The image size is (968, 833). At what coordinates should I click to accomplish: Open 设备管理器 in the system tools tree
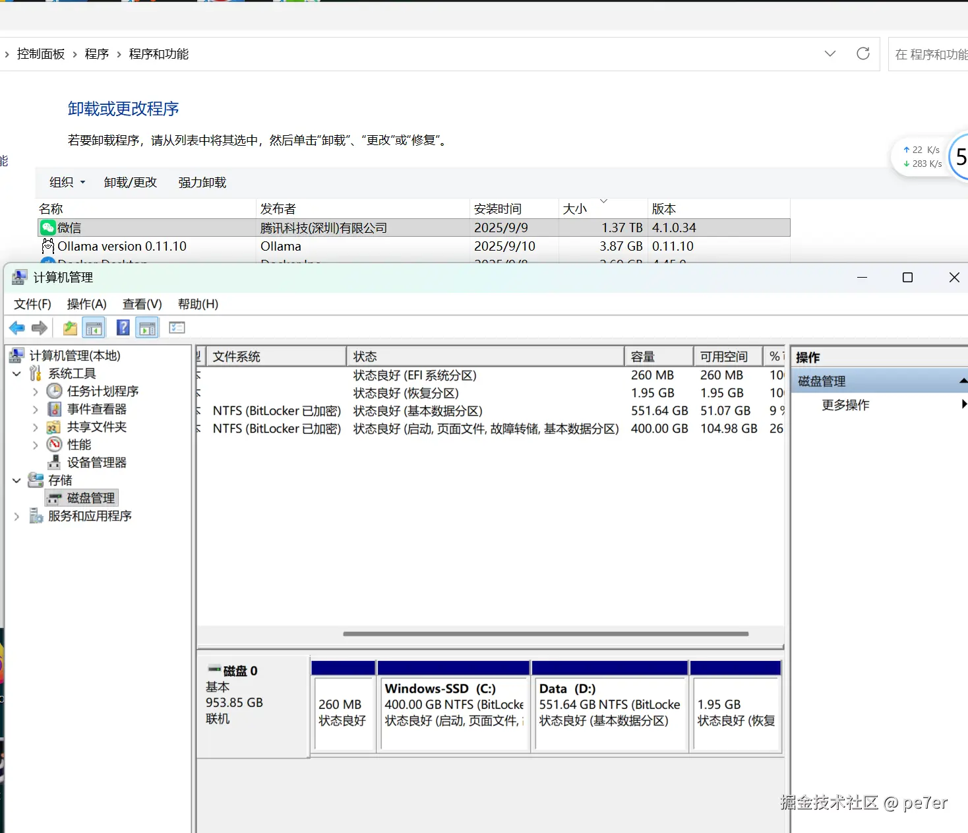96,462
